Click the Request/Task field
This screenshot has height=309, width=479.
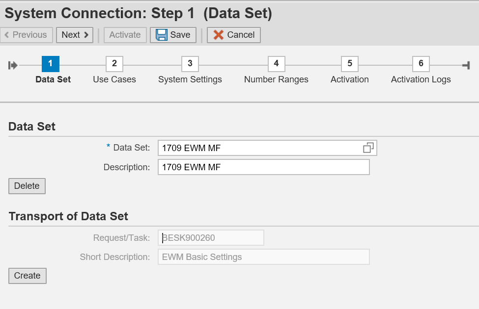211,238
